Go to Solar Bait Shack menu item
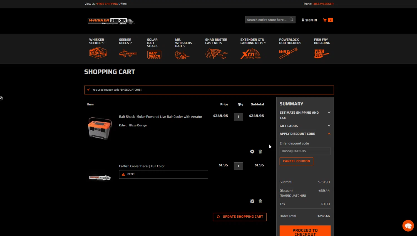417x236 pixels. (152, 43)
